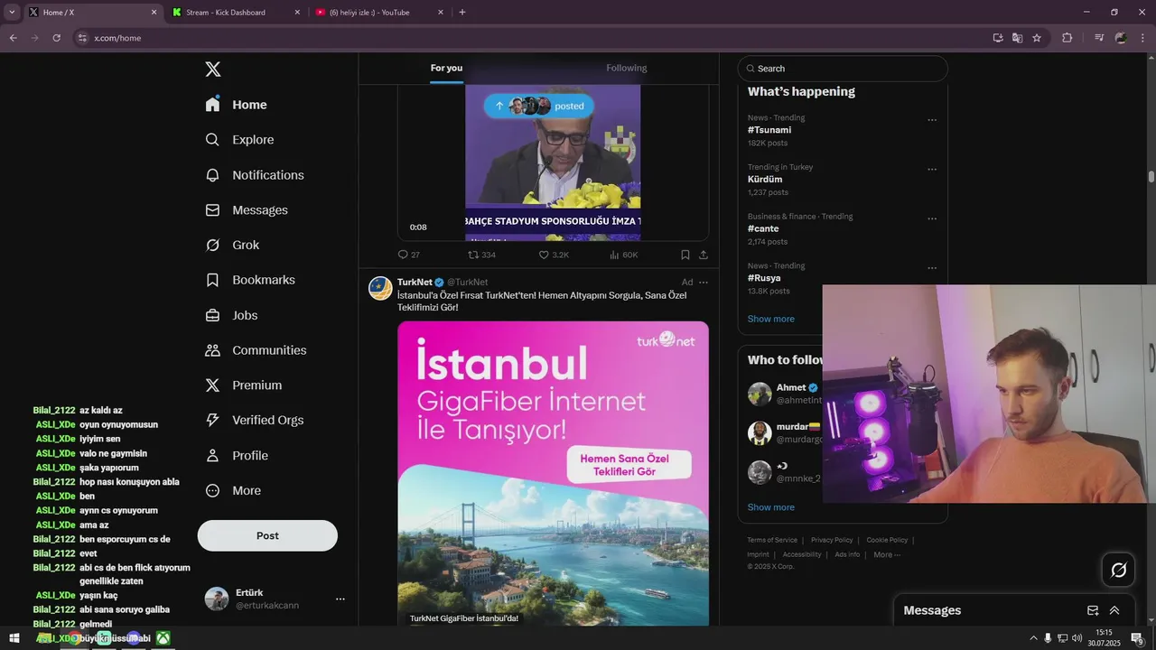The width and height of the screenshot is (1156, 650).
Task: Open the TurkNet profile name link
Action: (415, 282)
